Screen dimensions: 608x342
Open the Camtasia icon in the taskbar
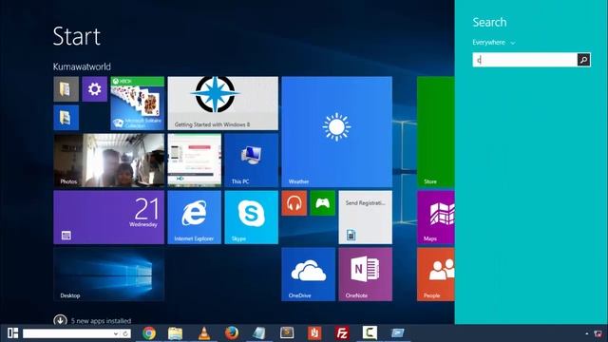370,332
